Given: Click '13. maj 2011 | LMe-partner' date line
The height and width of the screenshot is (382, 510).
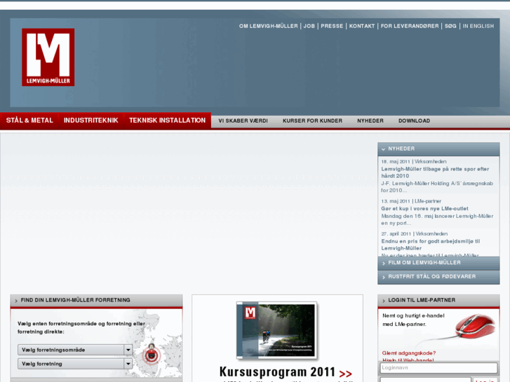Looking at the screenshot, I should click(411, 201).
